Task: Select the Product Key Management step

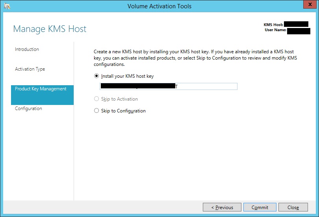Action: tap(42, 95)
